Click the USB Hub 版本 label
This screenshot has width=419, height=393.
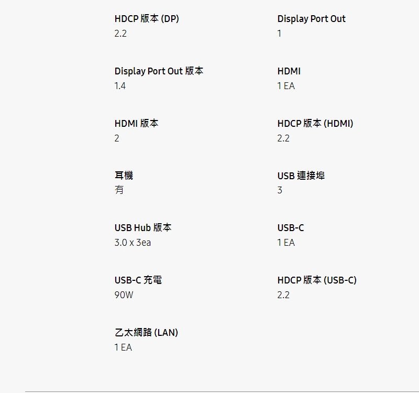point(143,228)
